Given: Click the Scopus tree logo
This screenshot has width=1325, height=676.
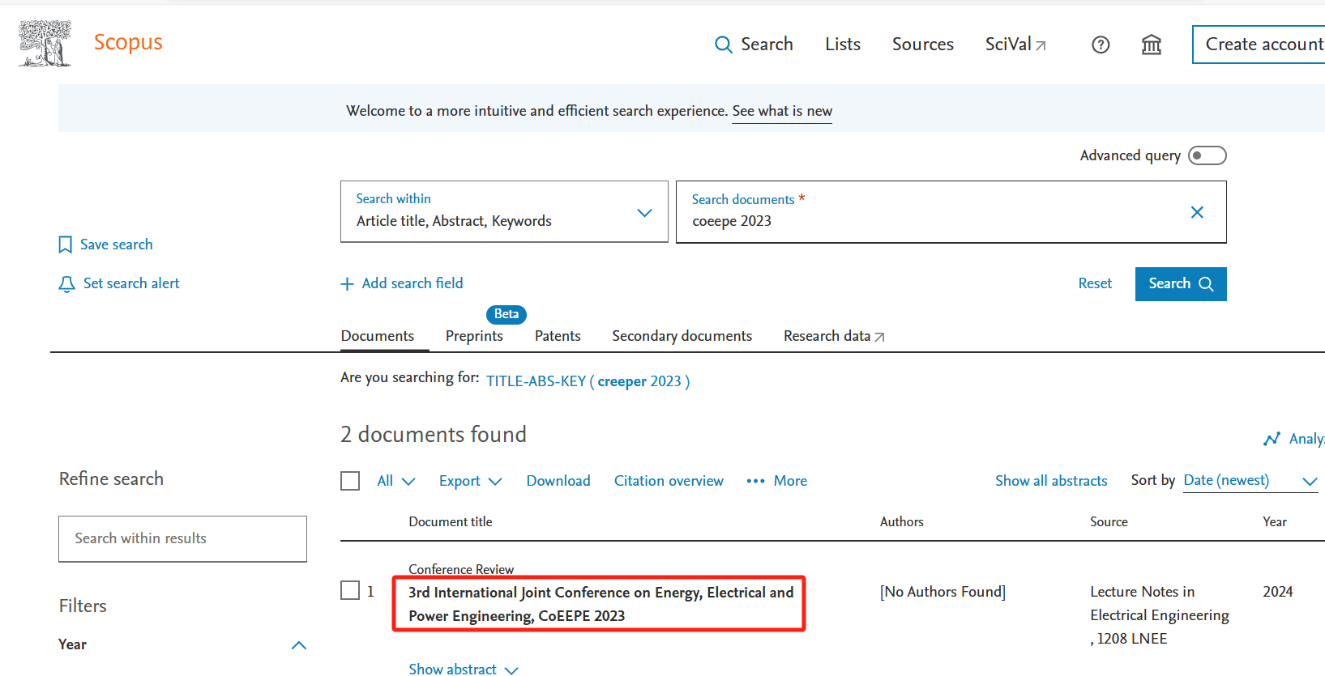Looking at the screenshot, I should pyautogui.click(x=45, y=44).
